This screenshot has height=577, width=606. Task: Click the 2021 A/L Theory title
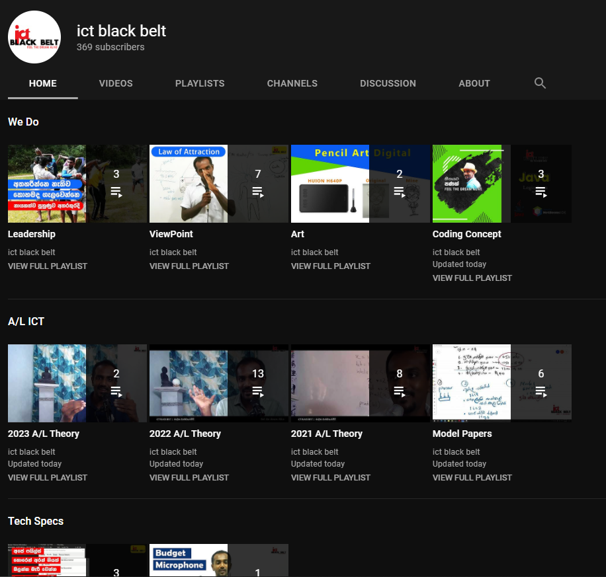click(x=327, y=434)
